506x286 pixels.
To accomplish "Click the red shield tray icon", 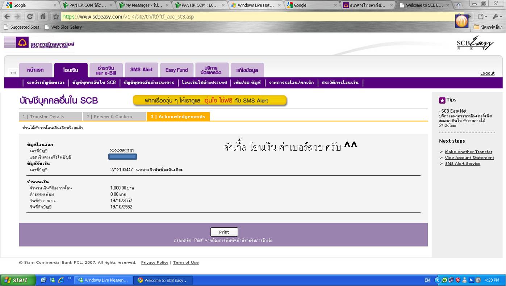I will (457, 280).
